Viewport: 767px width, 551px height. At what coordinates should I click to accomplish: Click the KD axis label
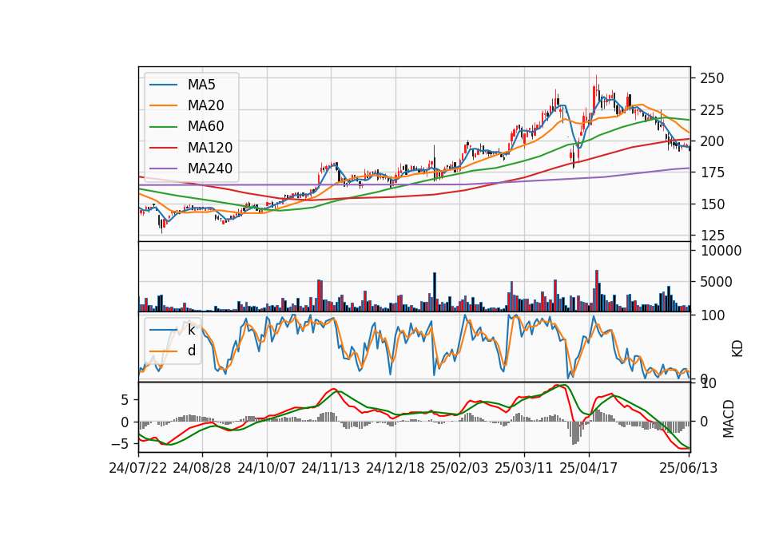click(x=737, y=349)
